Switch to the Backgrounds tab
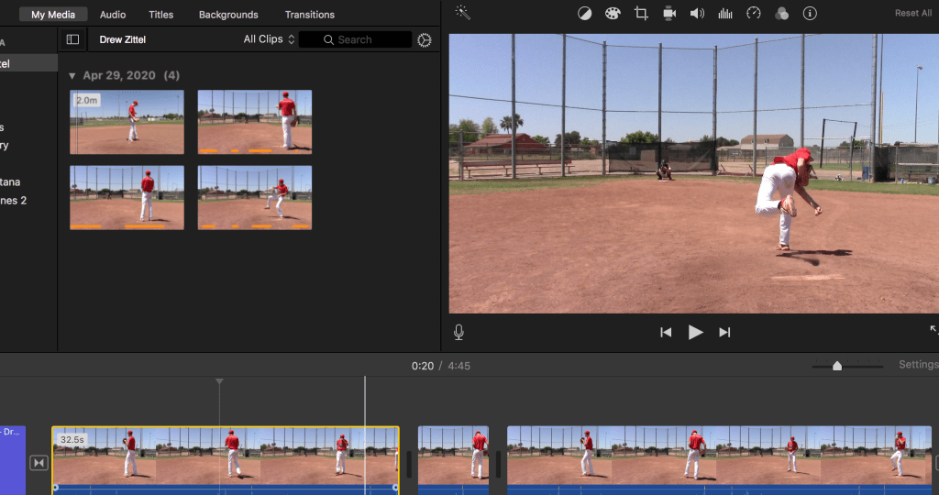 pos(228,15)
